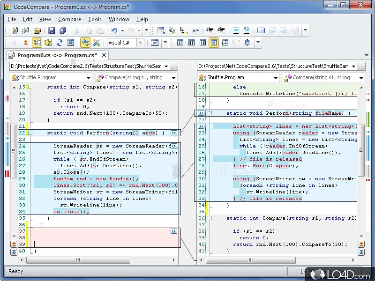Cut the highlighted code

click(x=77, y=30)
